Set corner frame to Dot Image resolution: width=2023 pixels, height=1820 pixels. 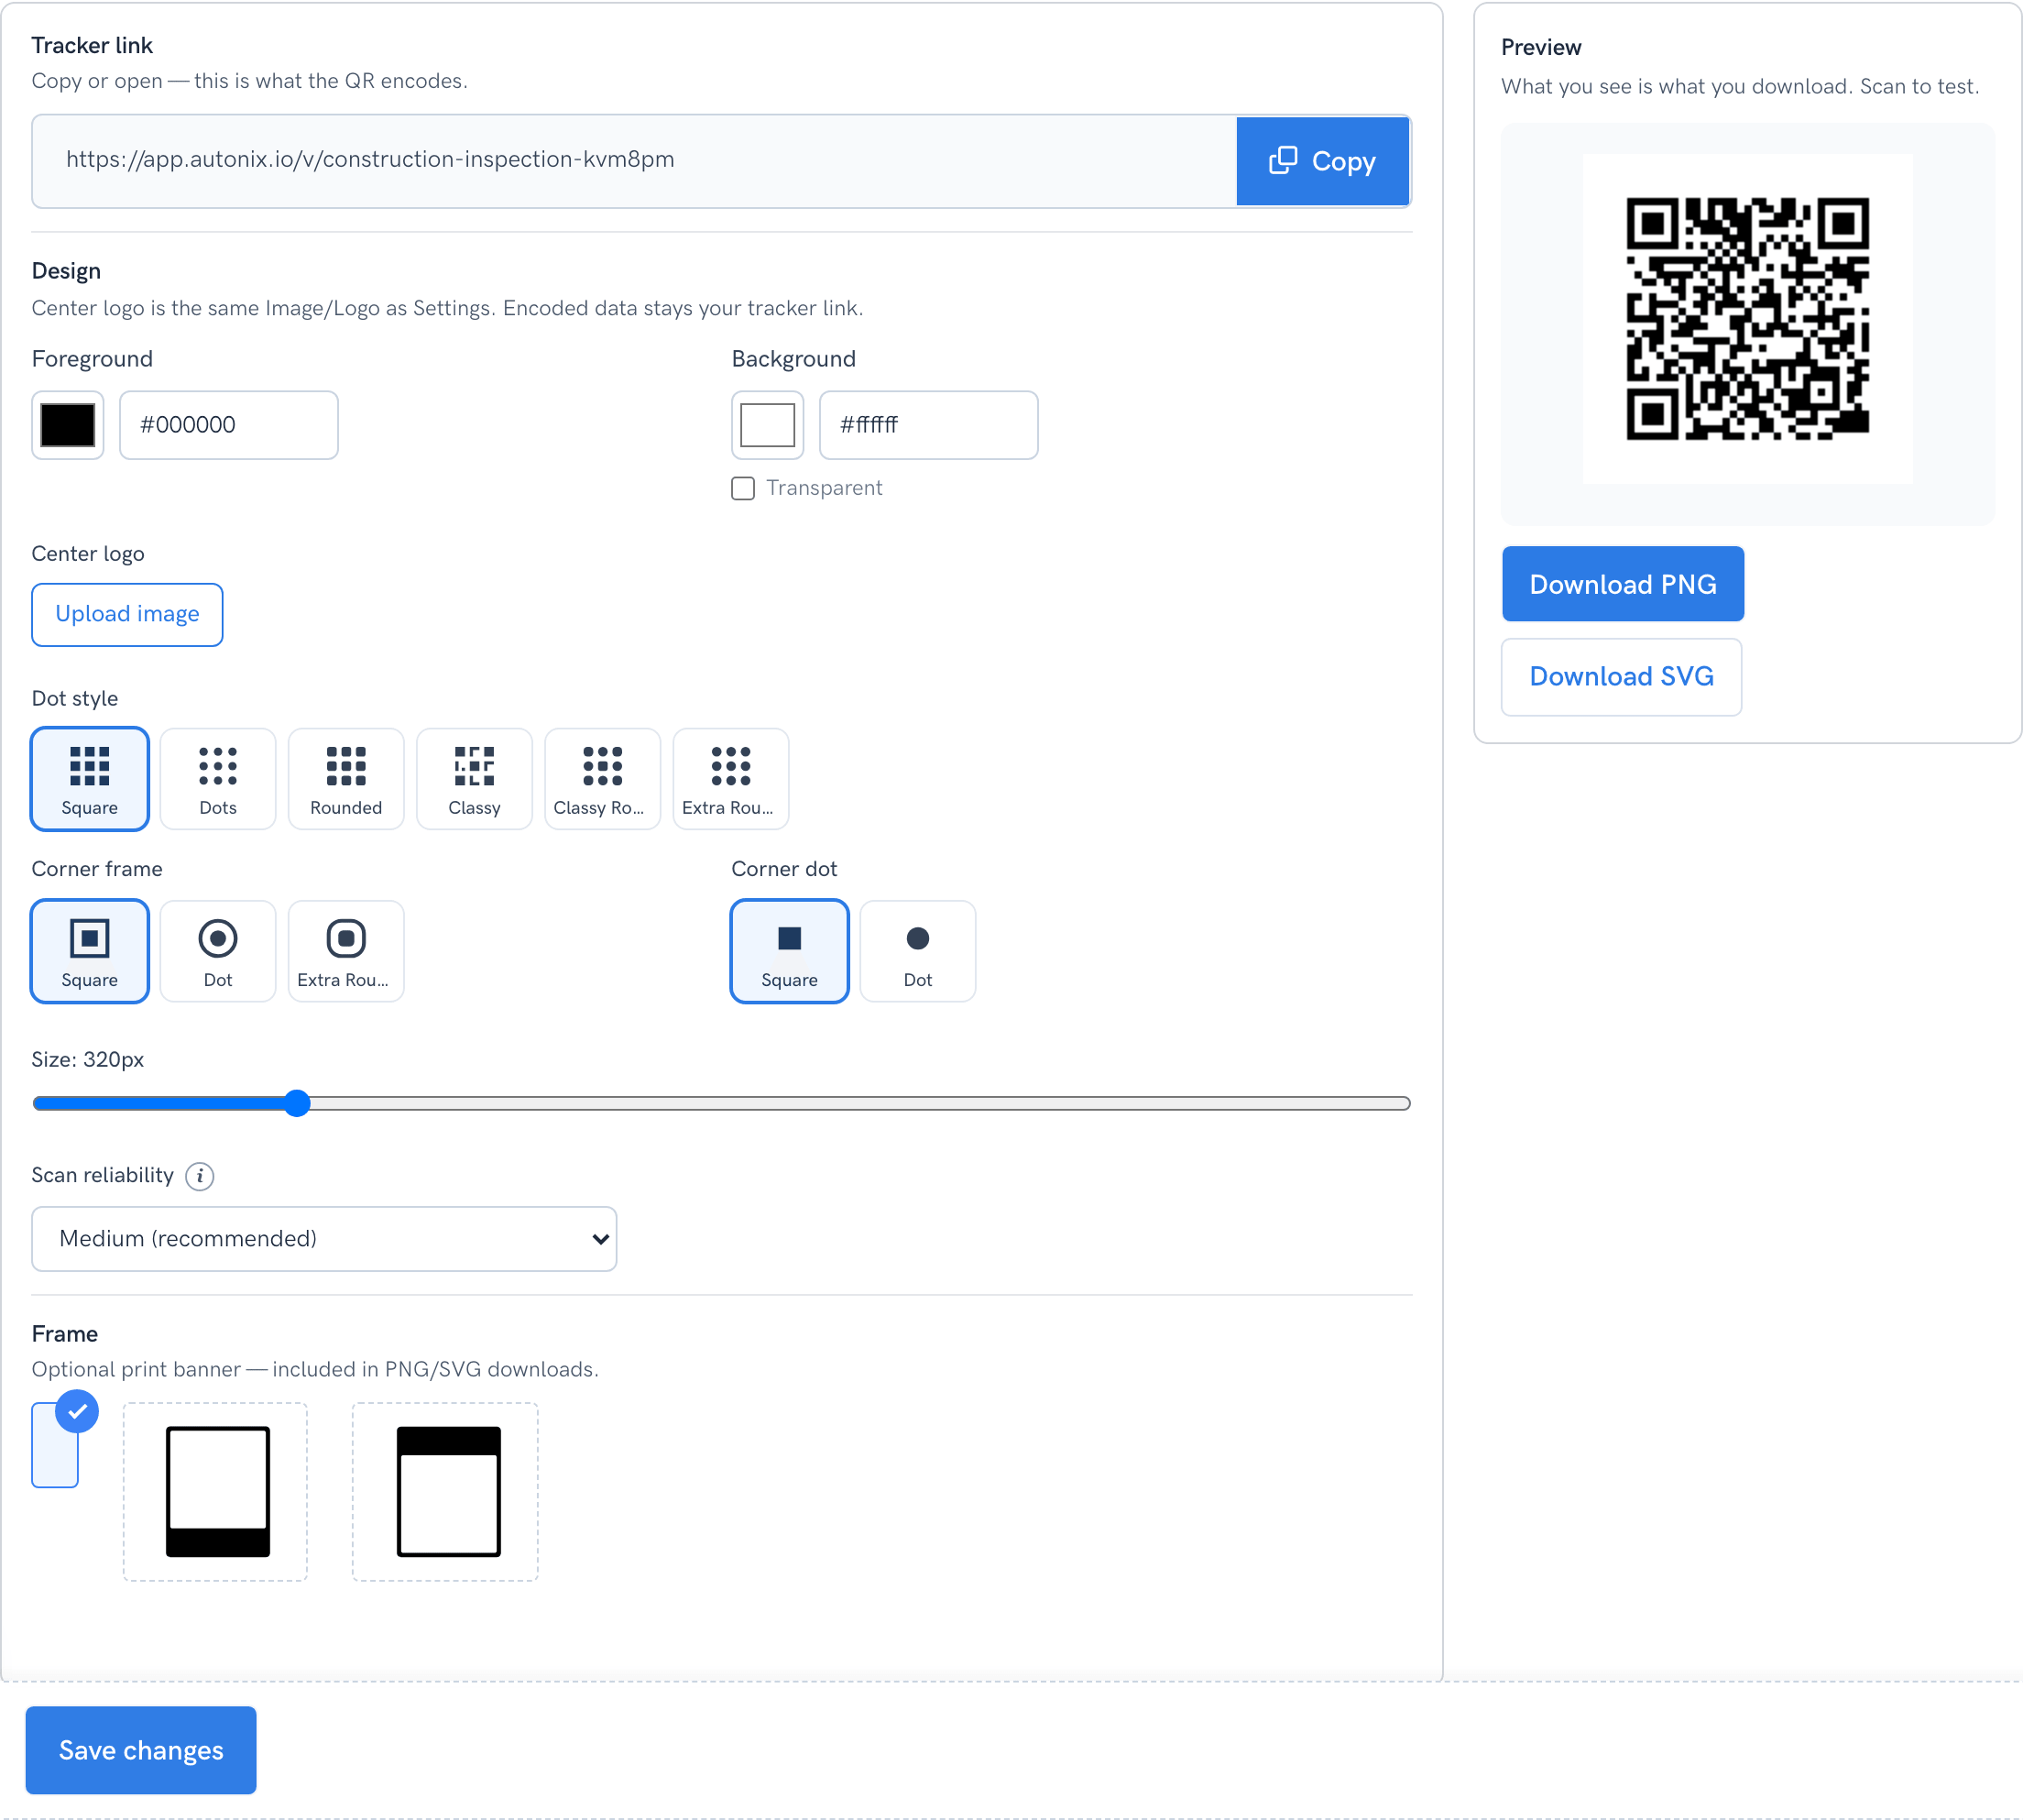tap(218, 951)
